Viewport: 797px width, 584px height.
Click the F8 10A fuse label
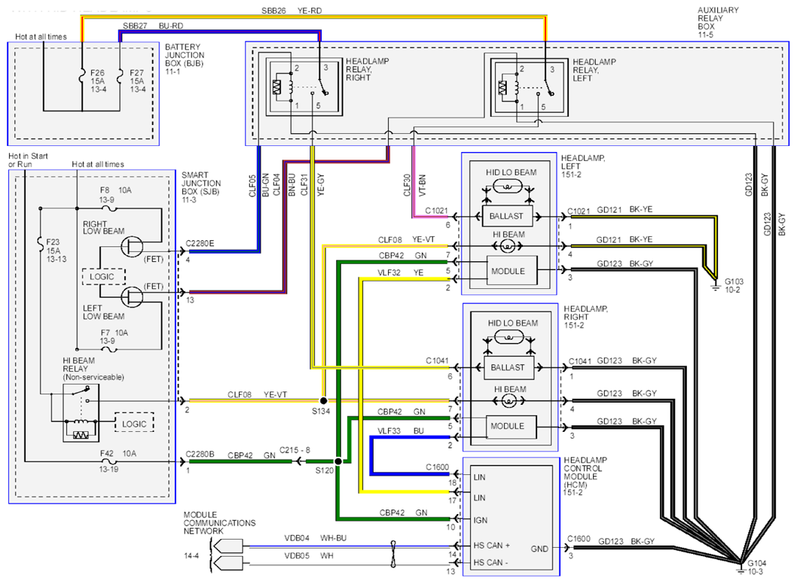tap(115, 194)
